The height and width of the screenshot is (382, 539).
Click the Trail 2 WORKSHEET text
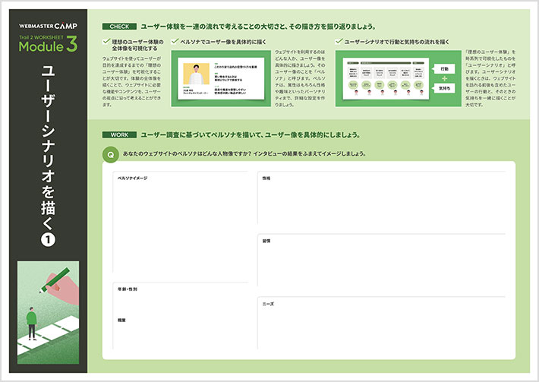[x=41, y=37]
